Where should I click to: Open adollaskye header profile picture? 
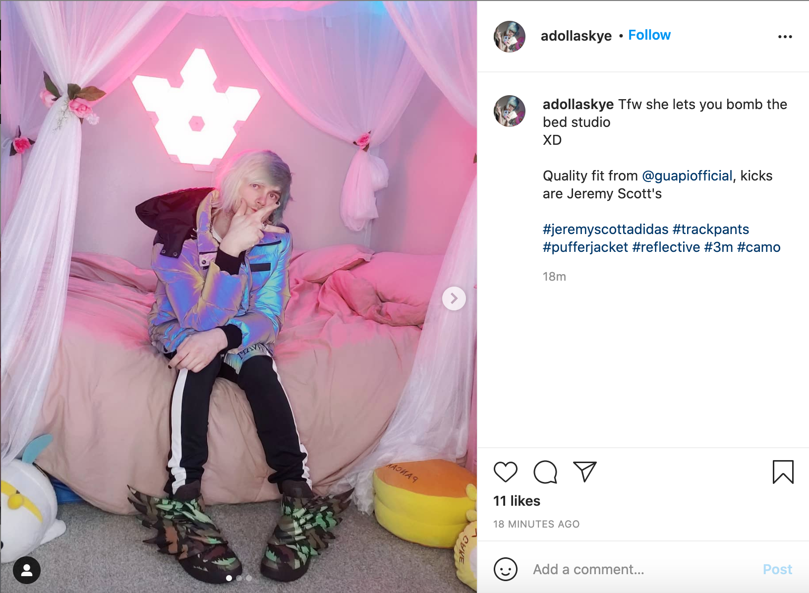click(510, 37)
